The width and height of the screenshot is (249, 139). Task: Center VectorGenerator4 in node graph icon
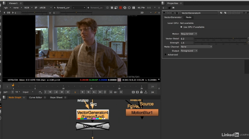click(168, 13)
